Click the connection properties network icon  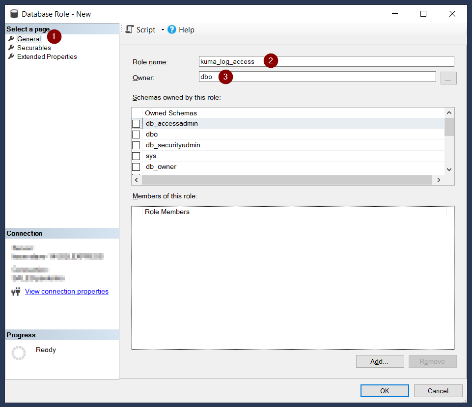[16, 292]
